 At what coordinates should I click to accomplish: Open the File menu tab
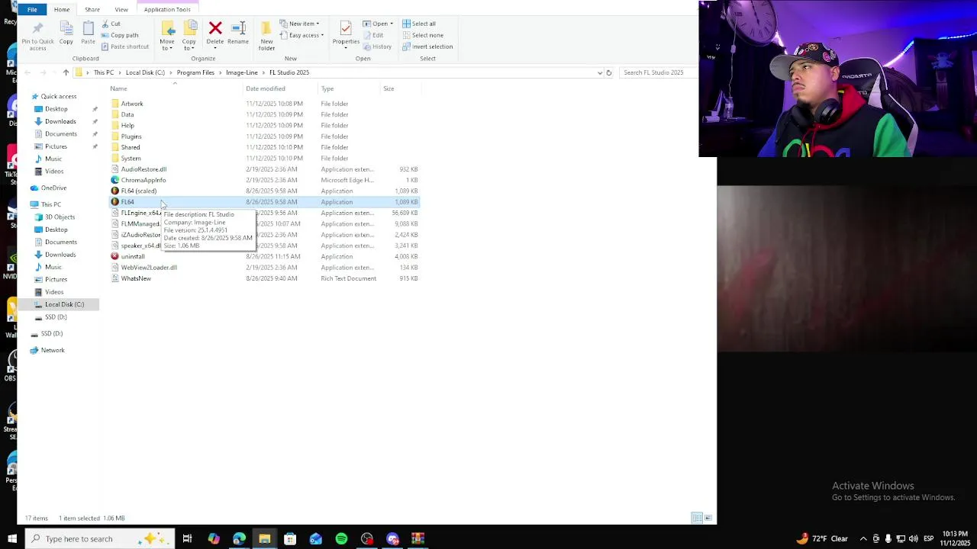pos(32,9)
